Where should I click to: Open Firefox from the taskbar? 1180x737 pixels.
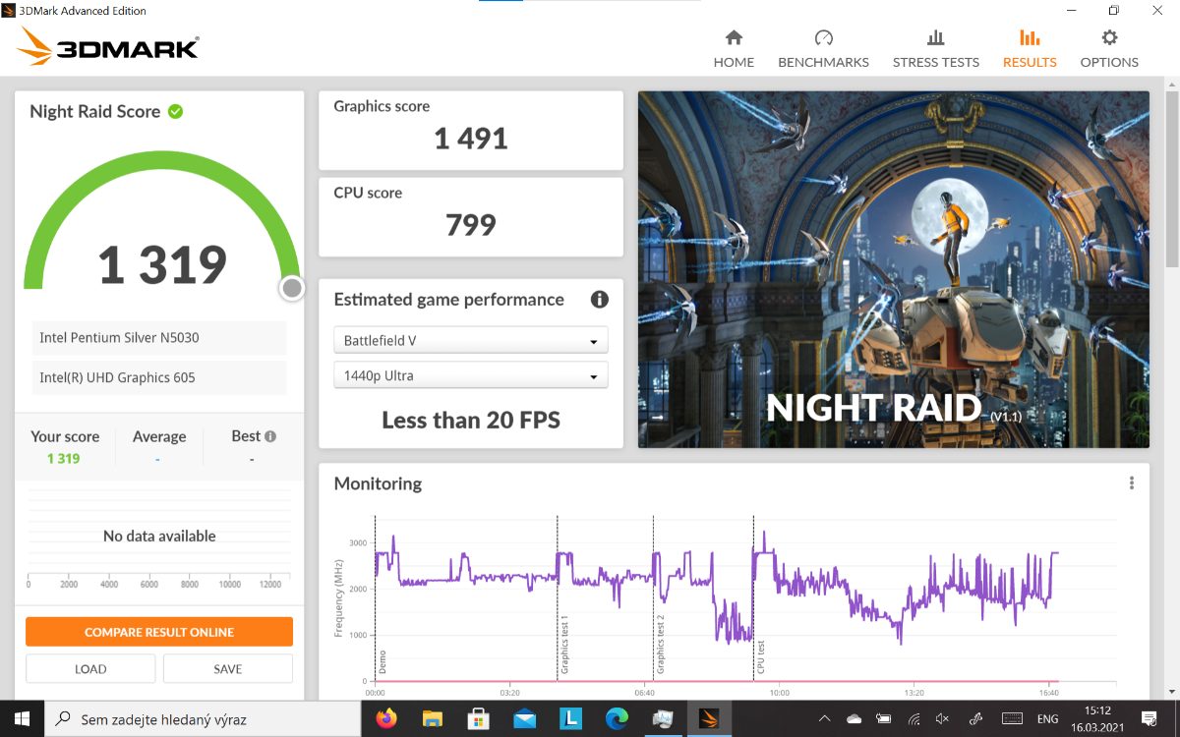point(386,719)
